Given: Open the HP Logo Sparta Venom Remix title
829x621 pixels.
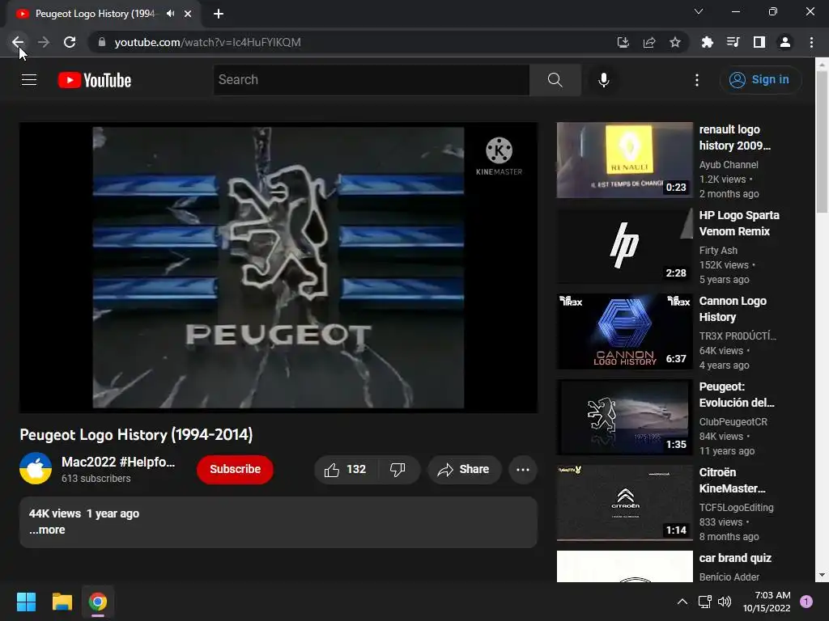Looking at the screenshot, I should (738, 223).
